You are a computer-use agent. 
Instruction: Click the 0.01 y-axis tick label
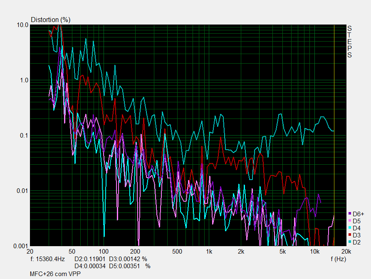coord(22,191)
